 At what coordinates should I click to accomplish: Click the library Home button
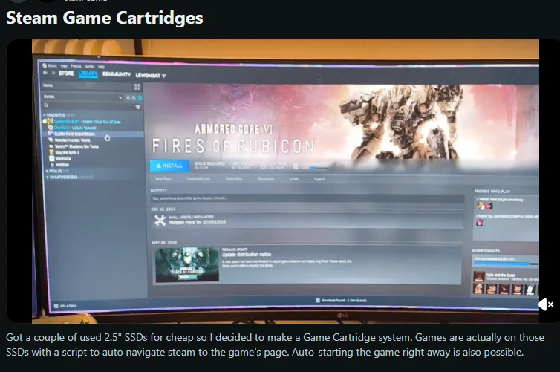pos(48,85)
